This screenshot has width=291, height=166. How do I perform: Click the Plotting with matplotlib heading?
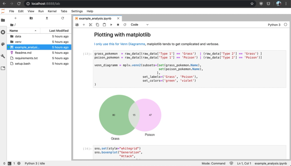coord(122,35)
